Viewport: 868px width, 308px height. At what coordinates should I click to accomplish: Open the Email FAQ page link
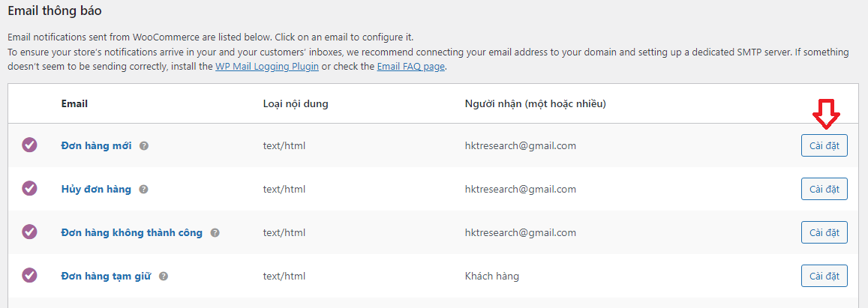coord(410,67)
